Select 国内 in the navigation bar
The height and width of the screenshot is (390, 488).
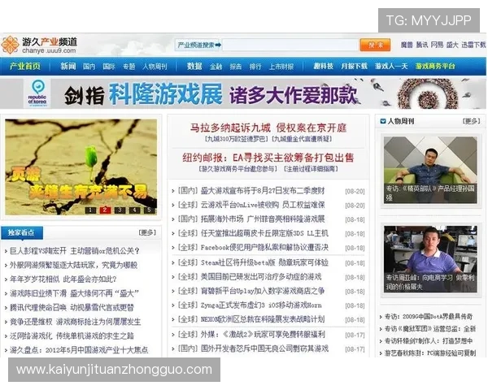click(89, 67)
